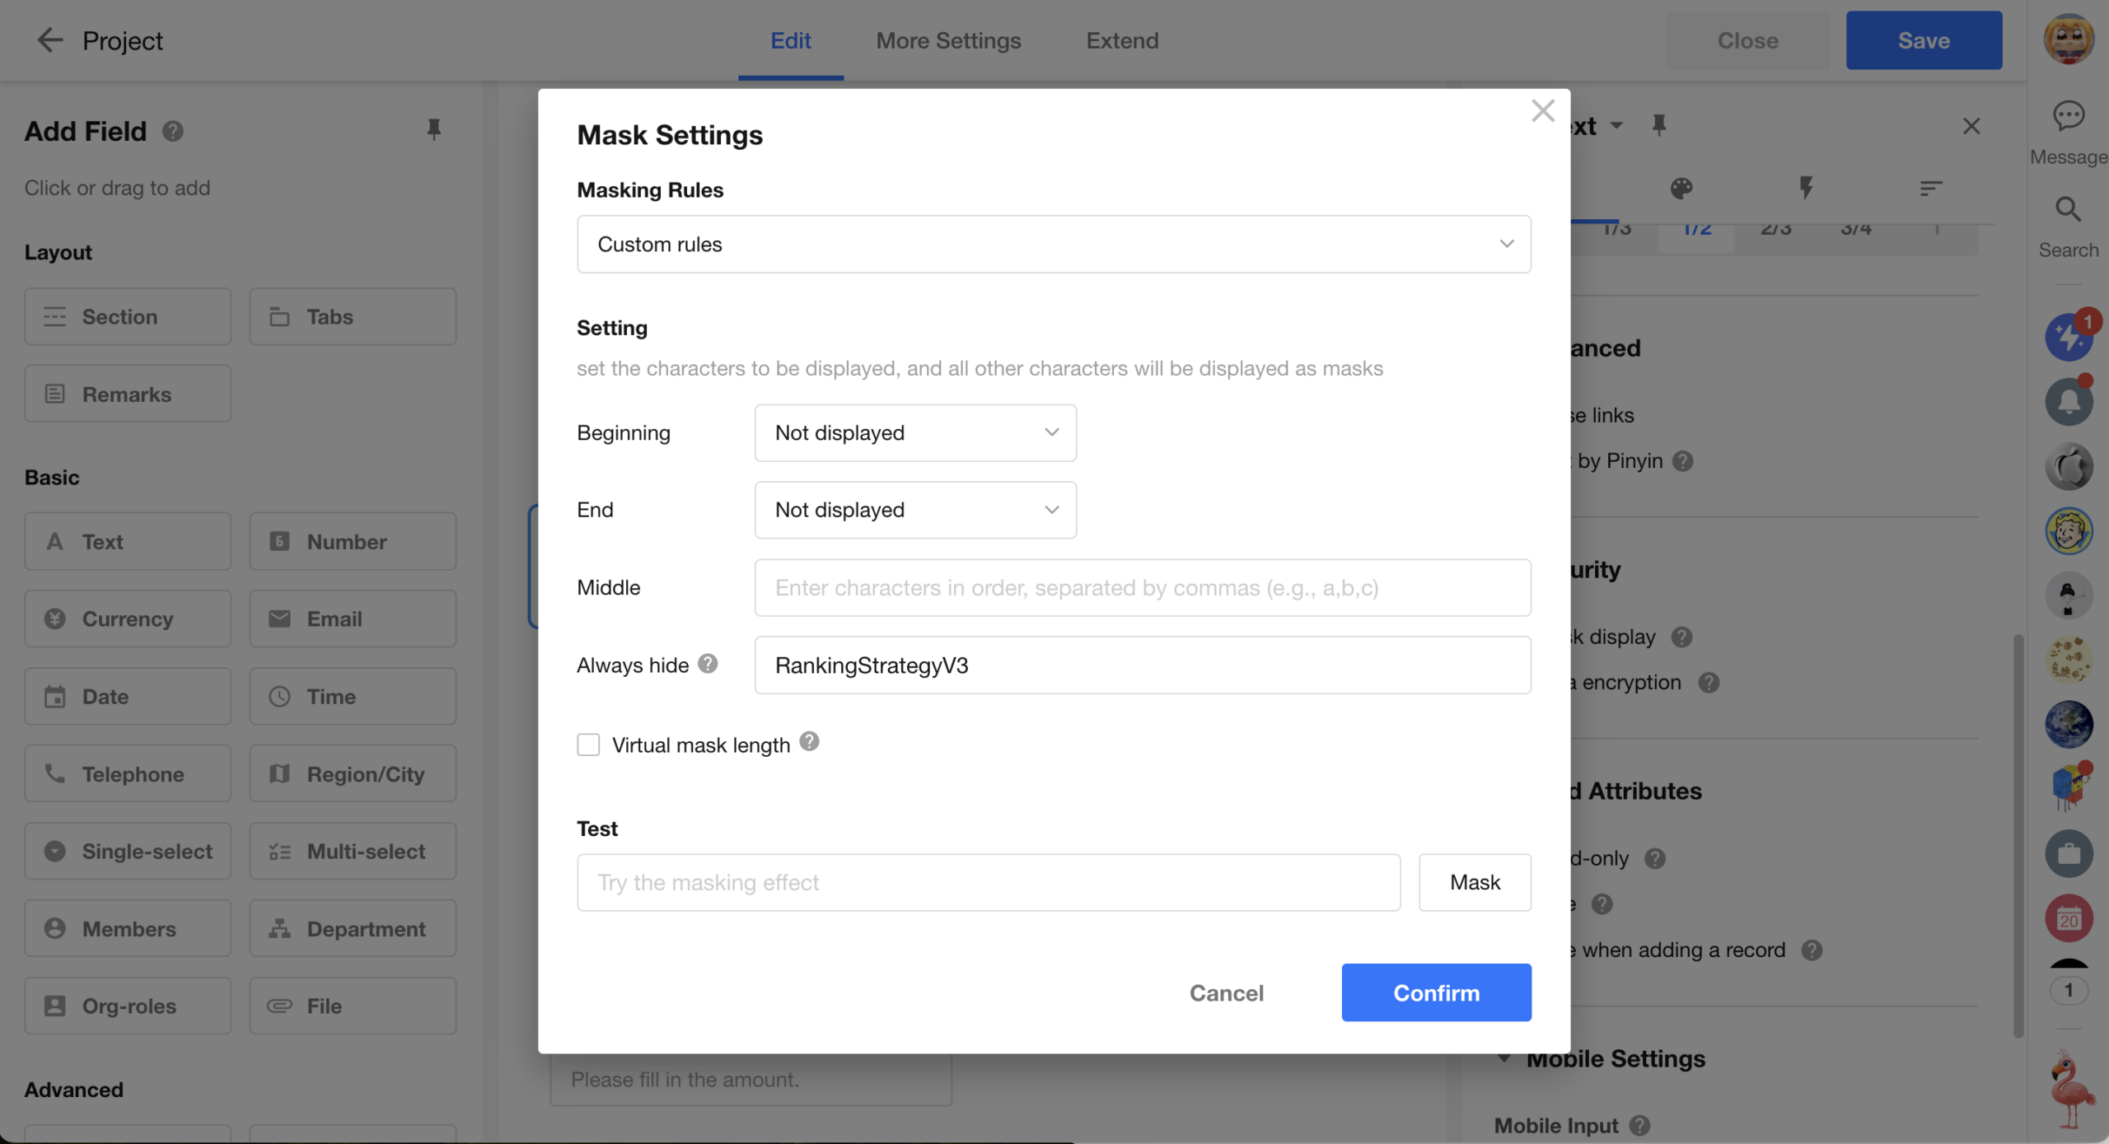Open the Search magnifier in sidebar
The image size is (2109, 1144).
pos(2068,210)
